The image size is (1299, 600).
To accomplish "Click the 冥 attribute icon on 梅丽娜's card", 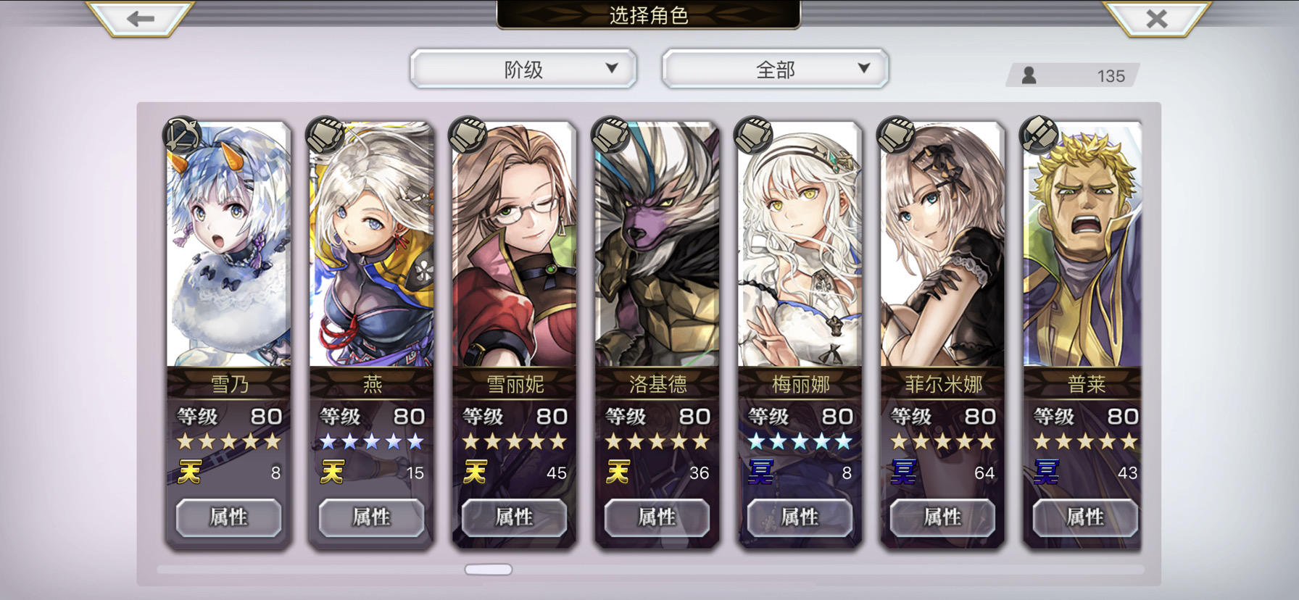I will tap(761, 472).
